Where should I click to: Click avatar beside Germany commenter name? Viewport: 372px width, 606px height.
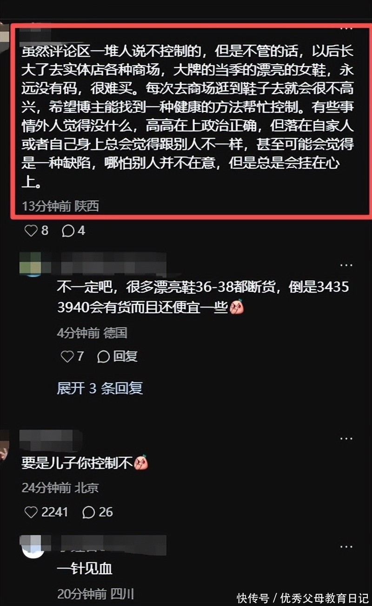(33, 264)
